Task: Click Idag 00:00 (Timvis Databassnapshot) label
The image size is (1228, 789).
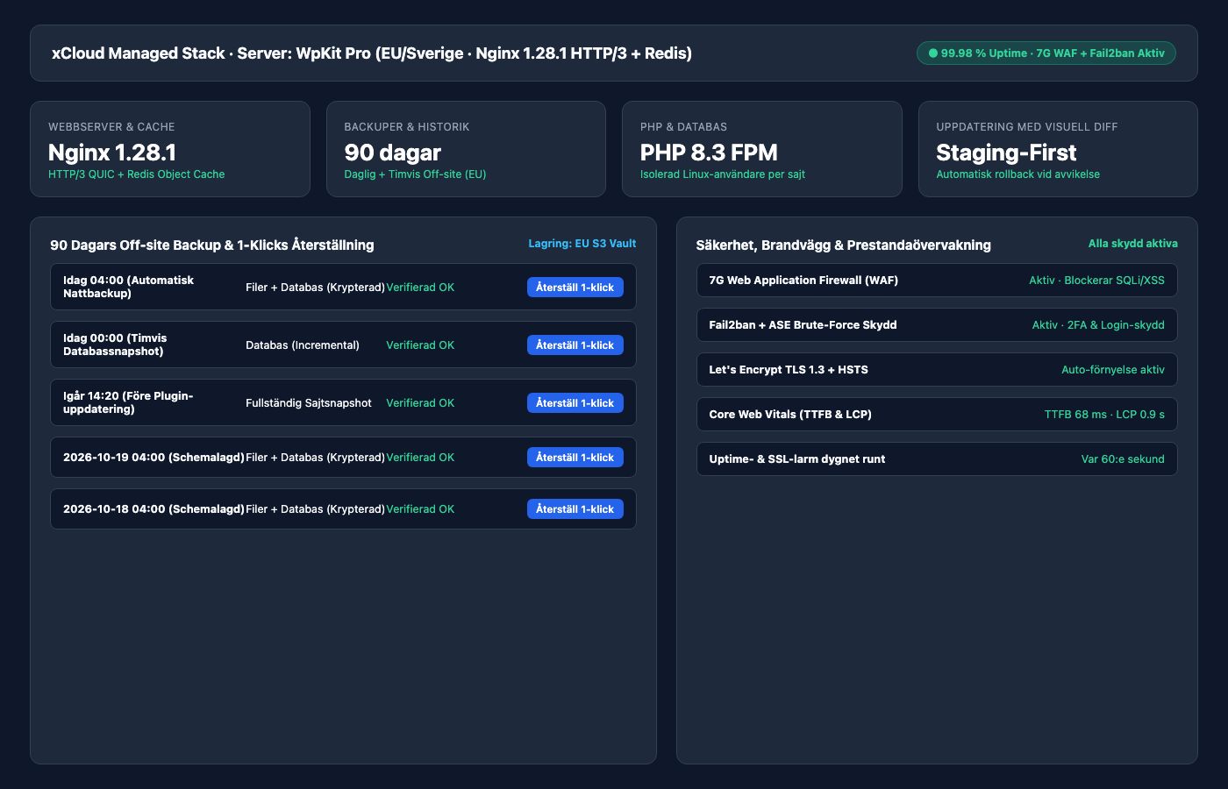Action: [115, 345]
